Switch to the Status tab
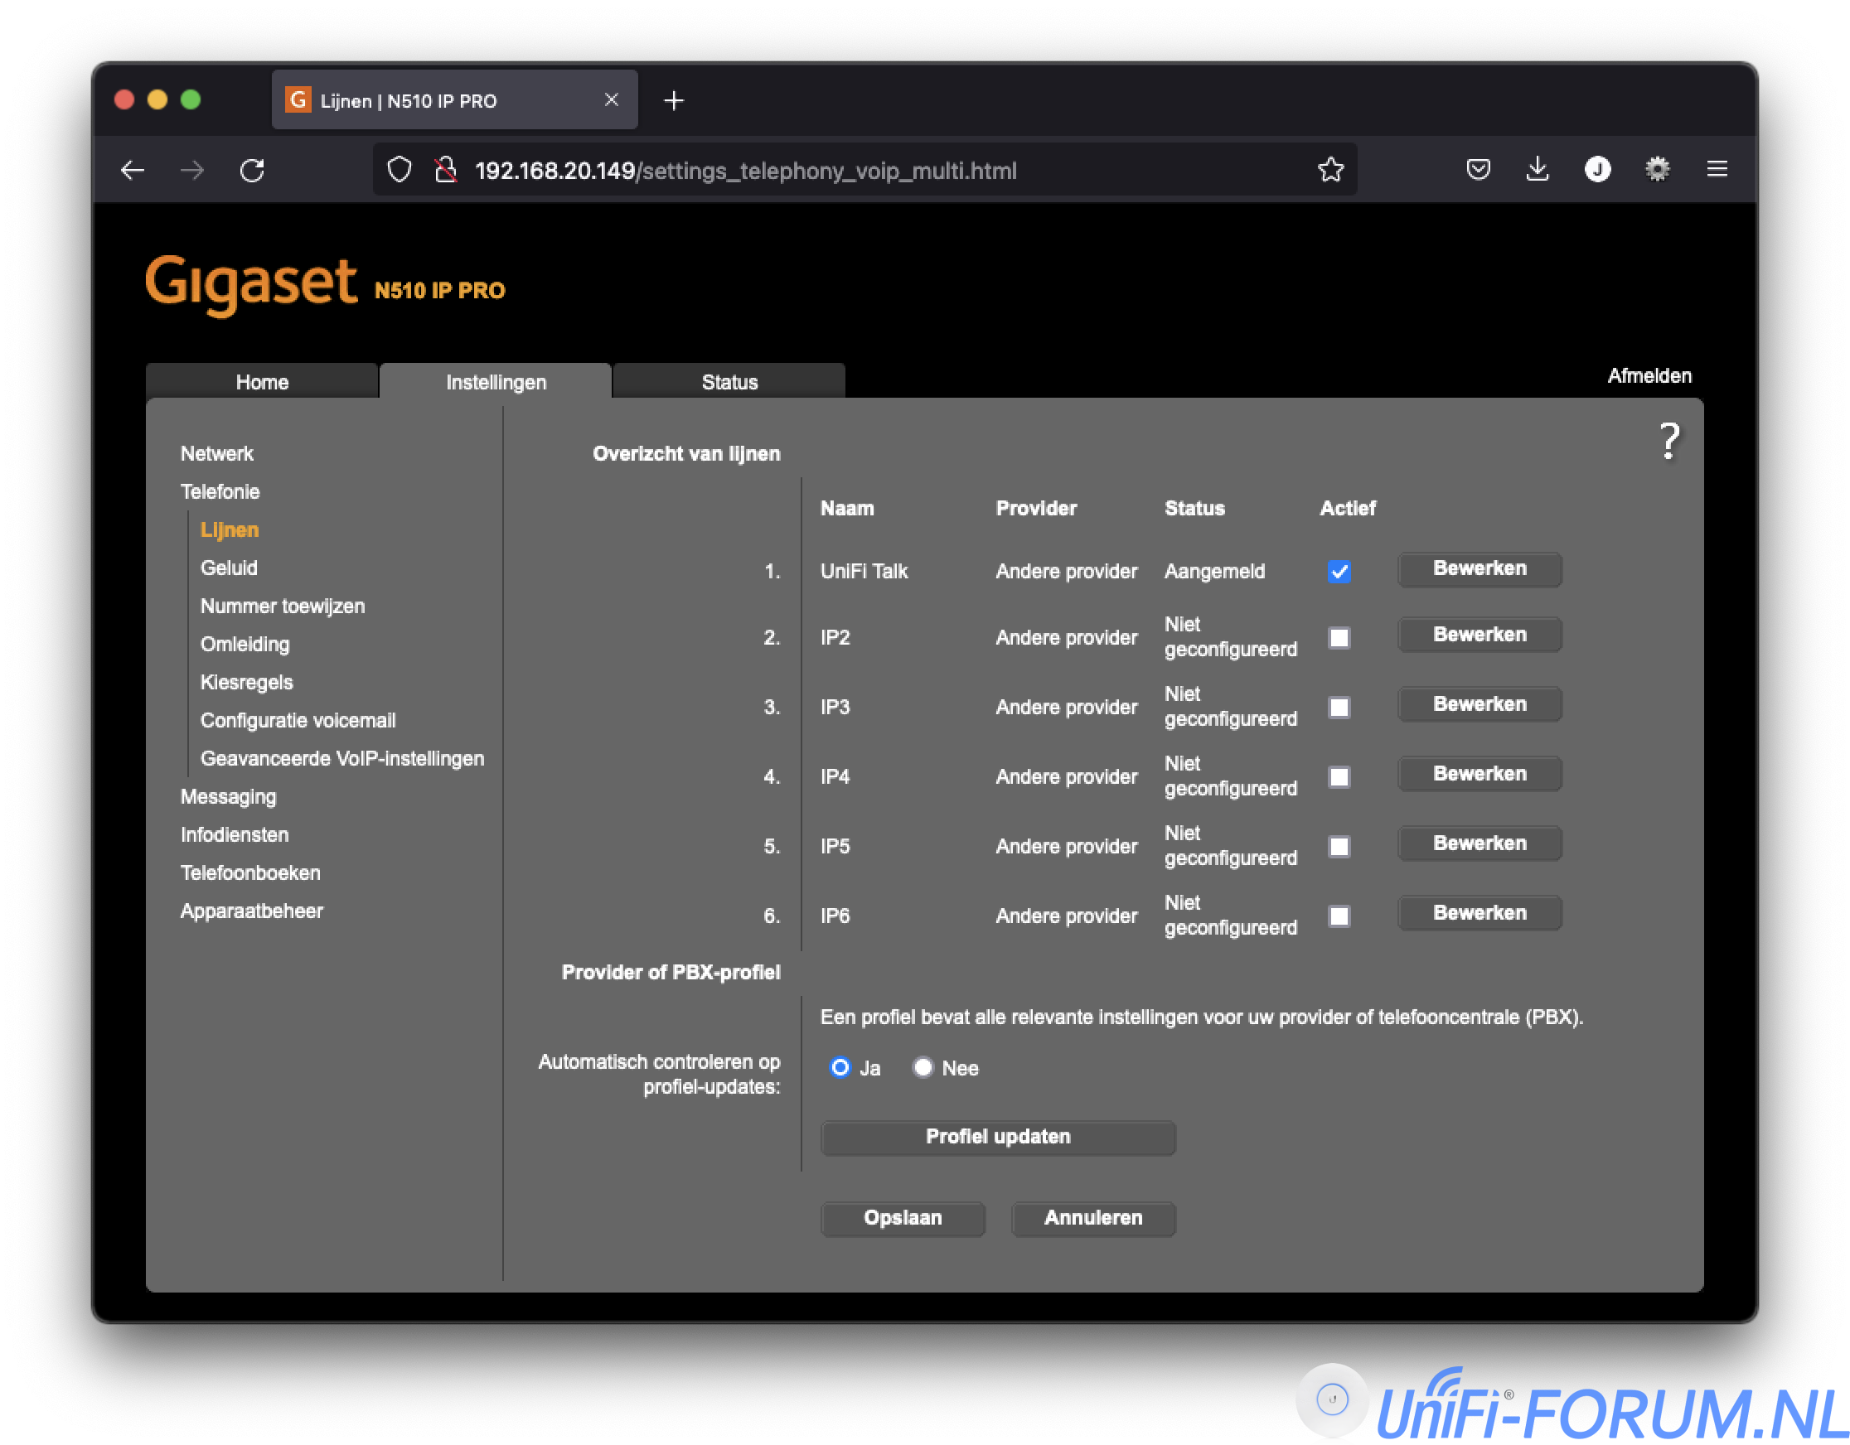Screen dimensions: 1850x1445 tap(729, 382)
